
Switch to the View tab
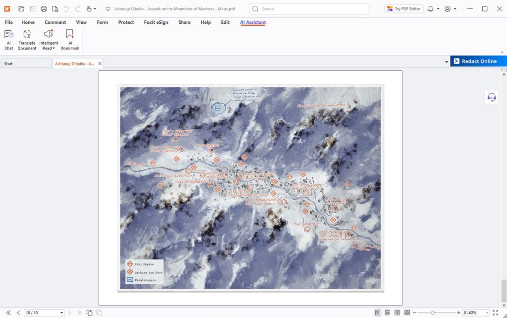pyautogui.click(x=81, y=22)
